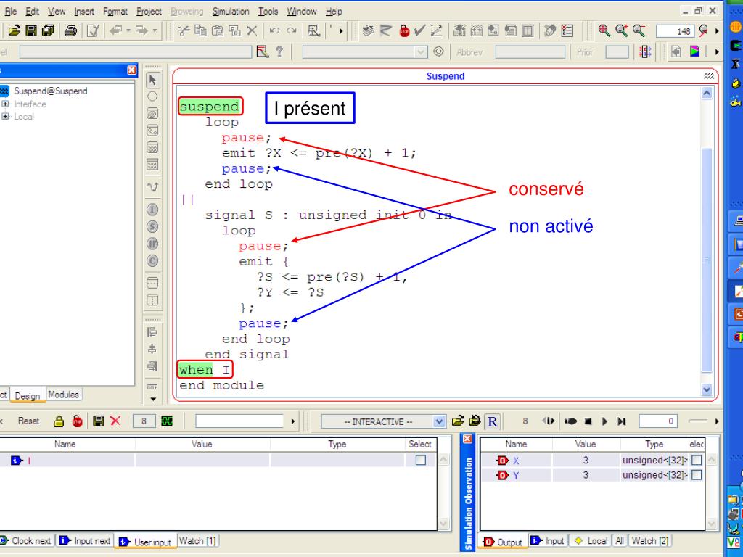
Task: Click the open scenario folder icon near INTERACTIVE
Action: click(458, 421)
